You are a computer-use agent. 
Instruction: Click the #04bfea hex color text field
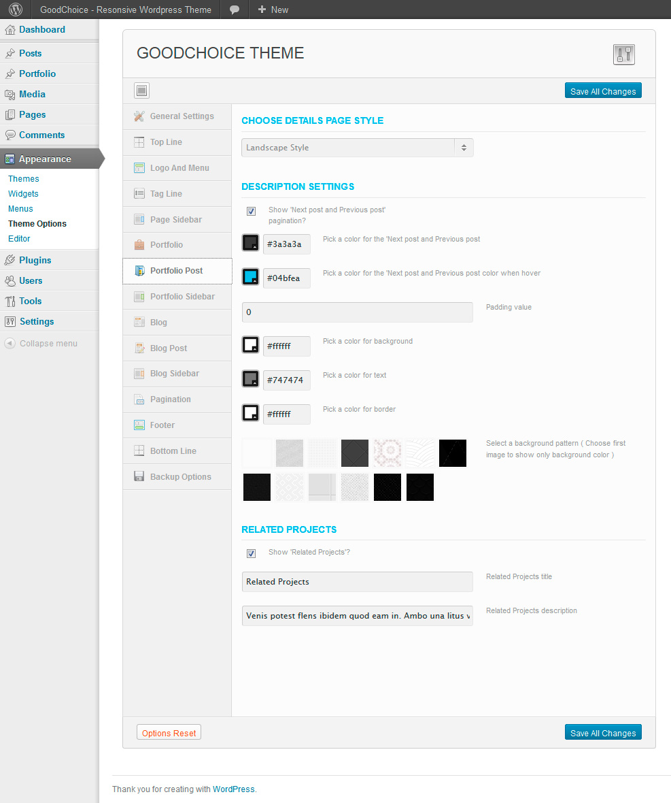[x=286, y=278]
